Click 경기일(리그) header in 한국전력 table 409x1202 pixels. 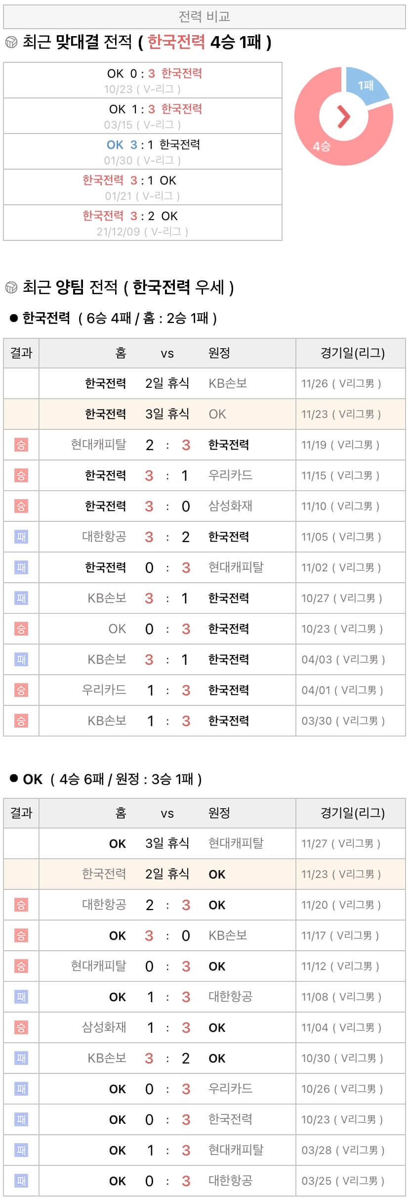click(x=352, y=353)
